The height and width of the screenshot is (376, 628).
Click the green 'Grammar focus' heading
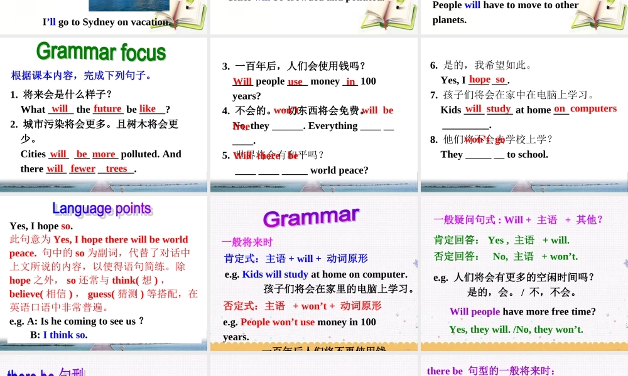(101, 51)
